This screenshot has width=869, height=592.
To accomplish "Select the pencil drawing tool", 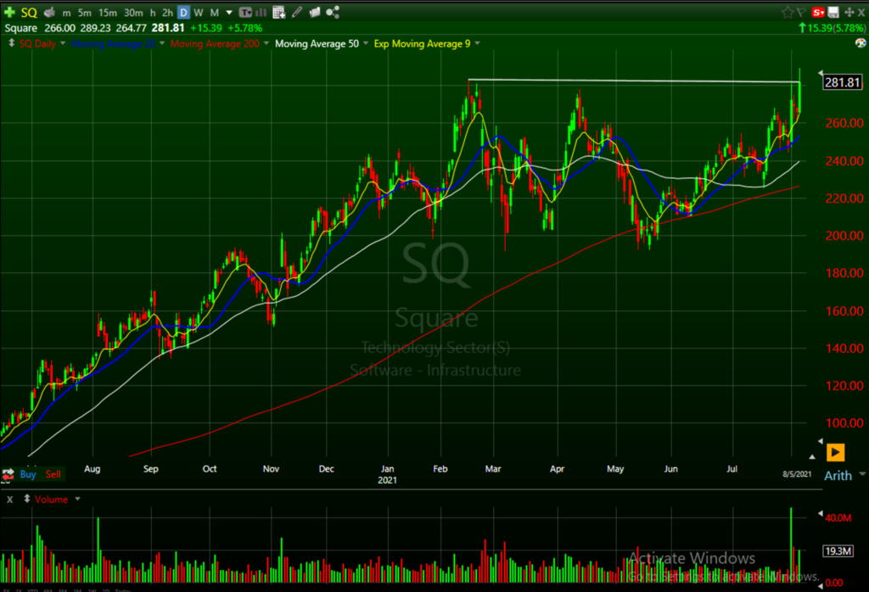I will [x=297, y=12].
